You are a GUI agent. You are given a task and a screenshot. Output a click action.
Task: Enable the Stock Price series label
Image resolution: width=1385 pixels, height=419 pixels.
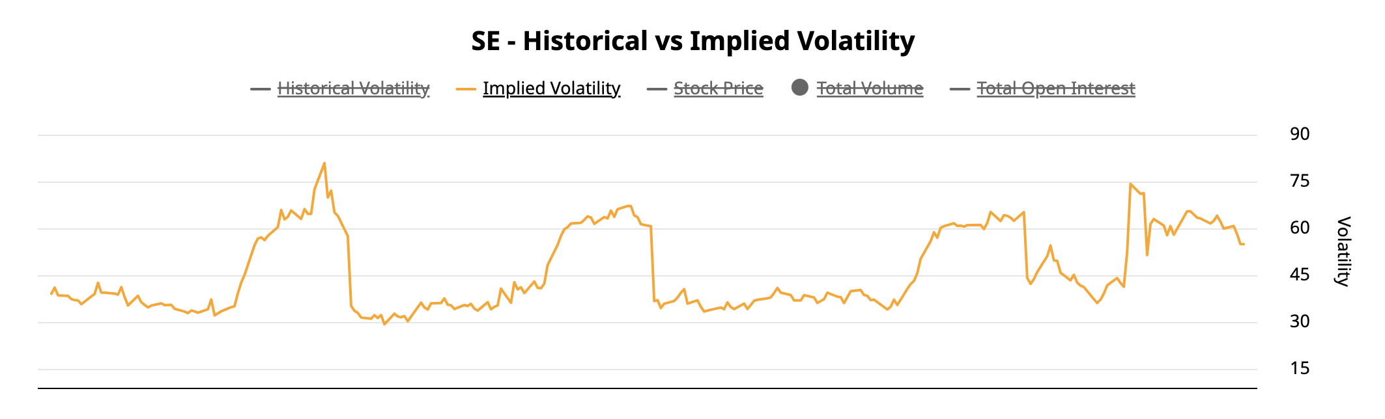(x=718, y=88)
